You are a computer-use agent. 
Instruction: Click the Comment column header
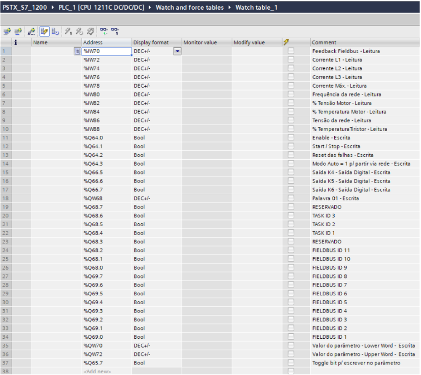pyautogui.click(x=365, y=42)
